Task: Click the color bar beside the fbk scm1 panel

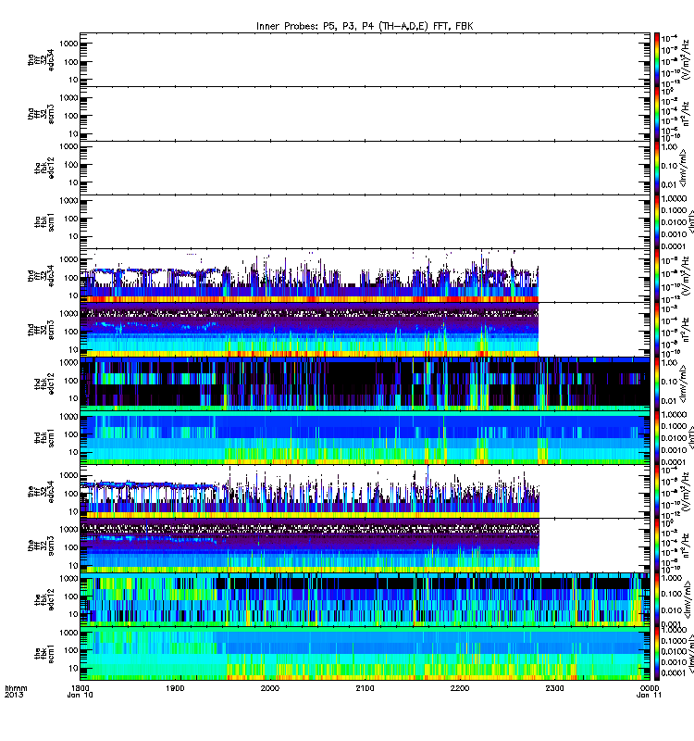Action: click(656, 654)
